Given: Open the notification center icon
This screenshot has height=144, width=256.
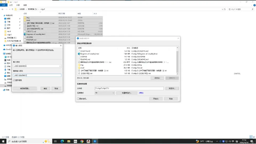Looking at the screenshot, I should point(252,141).
